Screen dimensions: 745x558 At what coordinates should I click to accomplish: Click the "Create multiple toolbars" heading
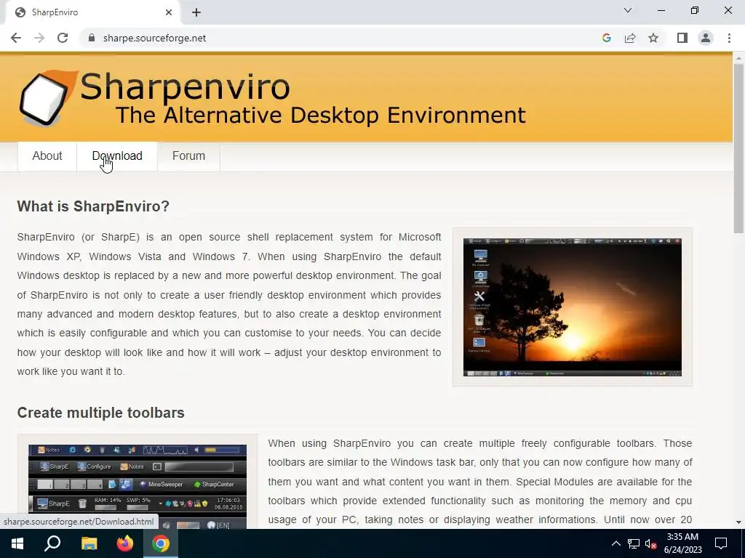click(100, 413)
